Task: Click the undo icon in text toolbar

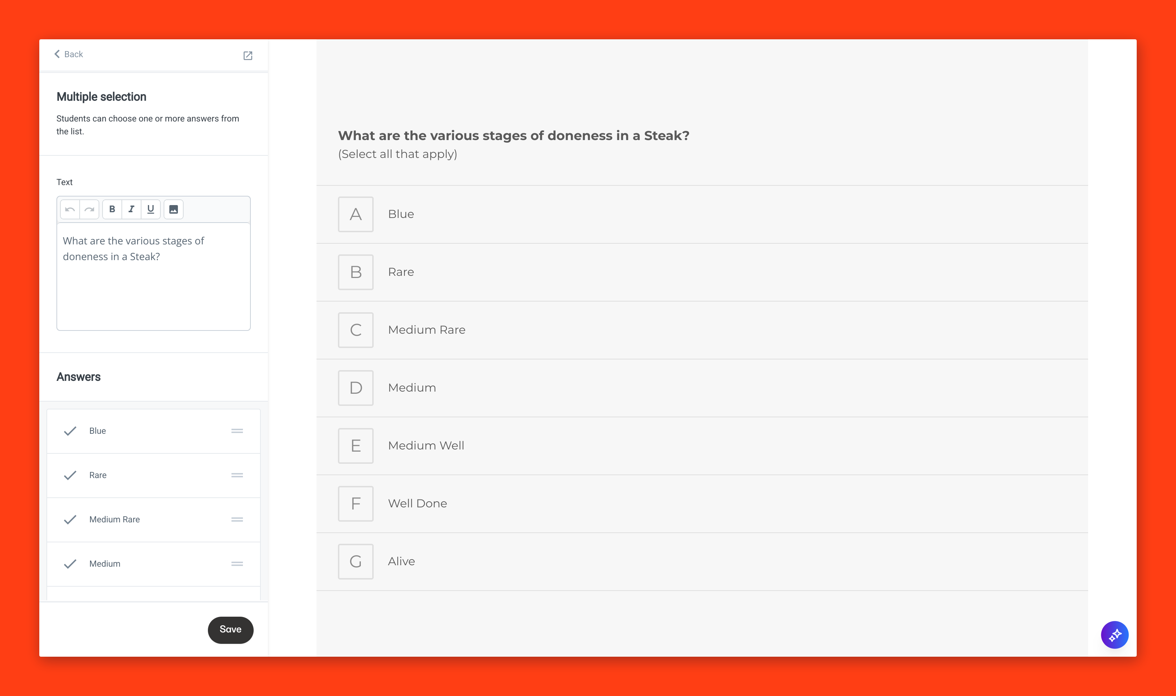Action: 70,209
